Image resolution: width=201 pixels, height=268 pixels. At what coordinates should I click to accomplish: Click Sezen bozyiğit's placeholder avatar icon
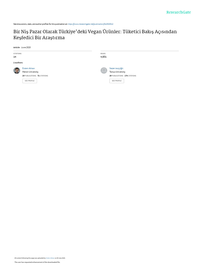104,70
